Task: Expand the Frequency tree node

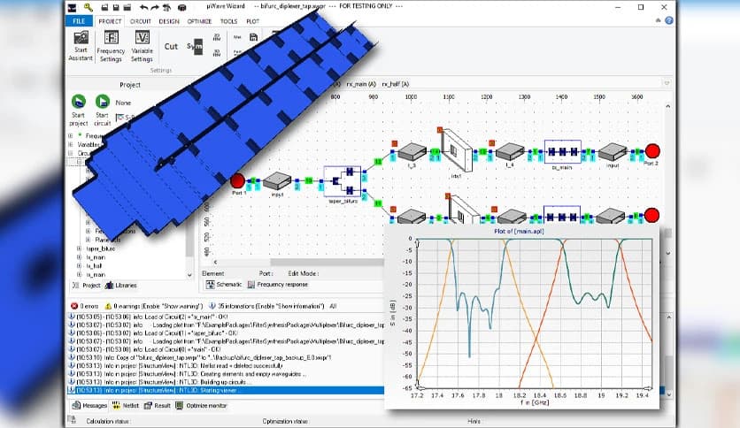Action: tap(71, 136)
